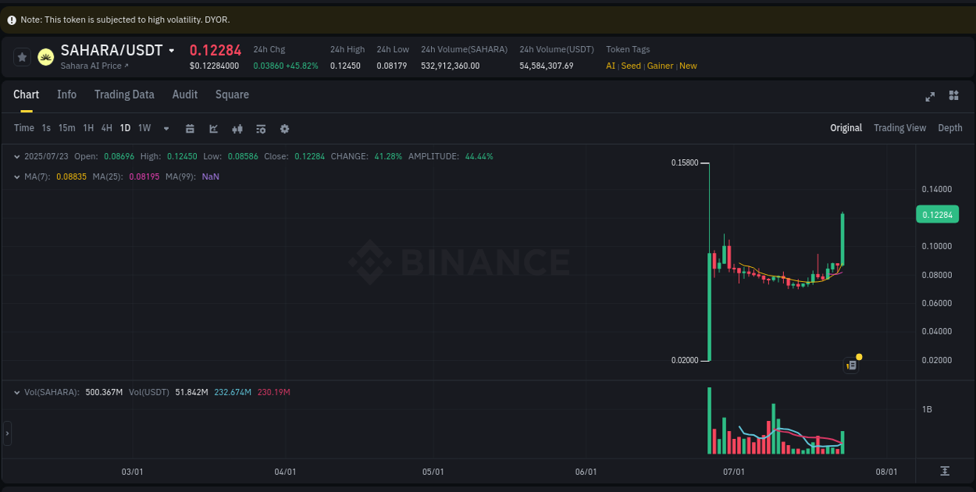Click the Gainer token tag
Viewport: 976px width, 492px height.
[x=660, y=66]
